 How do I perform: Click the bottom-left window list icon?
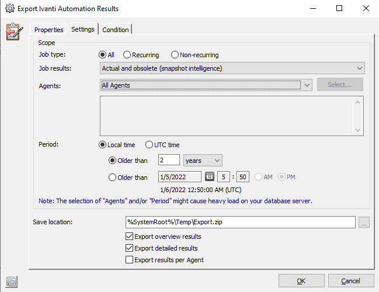click(11, 282)
